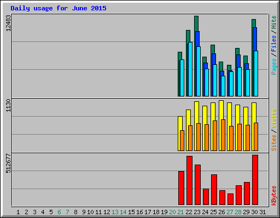This screenshot has height=218, width=280.
Task: Select day 21 on the x-axis
Action: click(180, 212)
